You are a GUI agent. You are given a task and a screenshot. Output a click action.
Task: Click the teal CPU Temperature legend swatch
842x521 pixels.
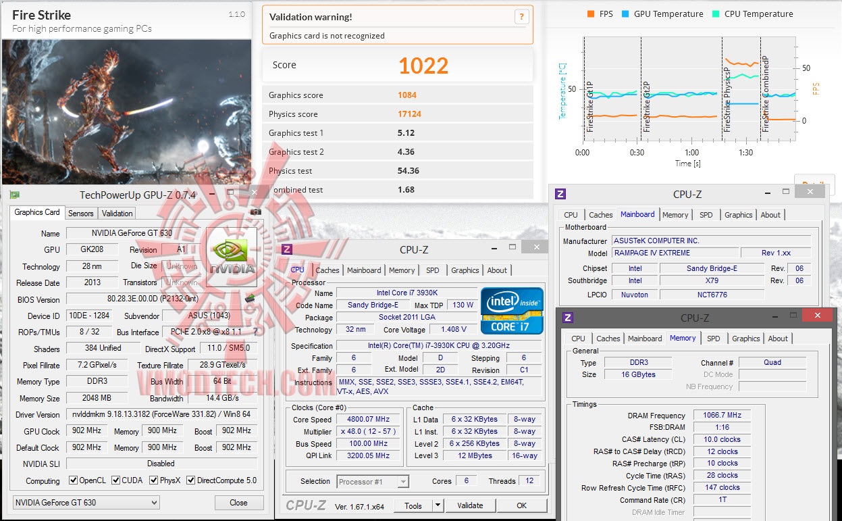click(x=716, y=14)
